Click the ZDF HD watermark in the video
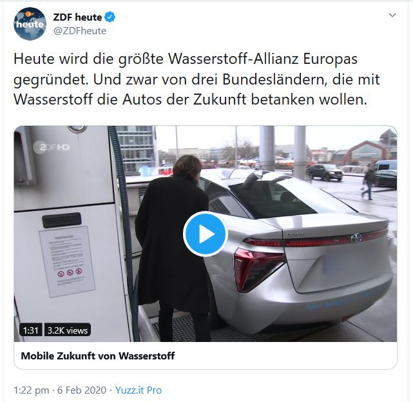 pos(52,147)
